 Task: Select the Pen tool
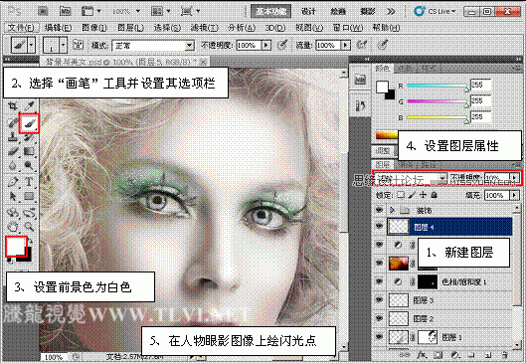13,182
